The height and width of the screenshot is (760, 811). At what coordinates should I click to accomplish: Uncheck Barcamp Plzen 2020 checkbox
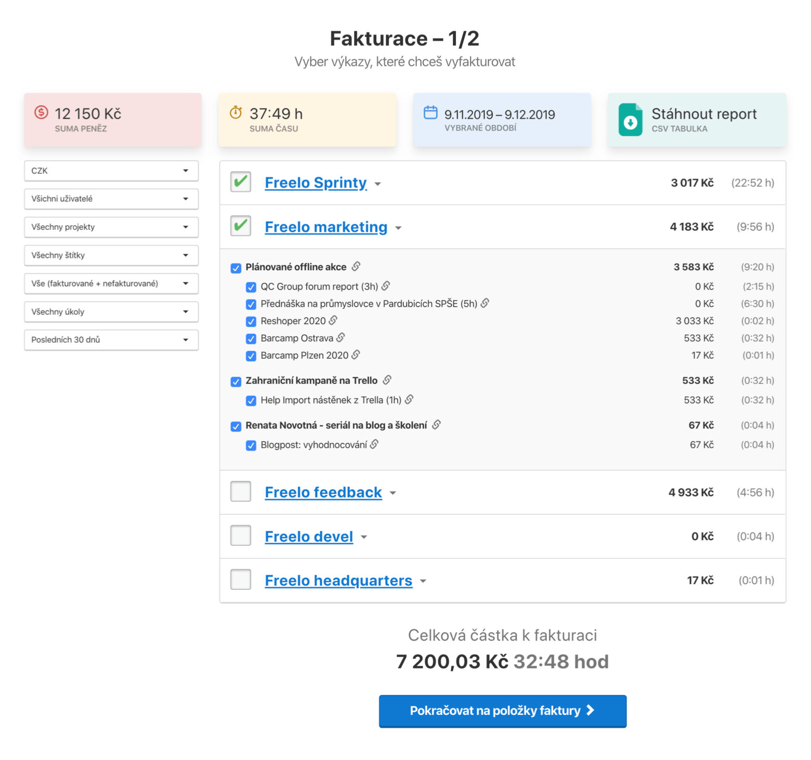[251, 356]
